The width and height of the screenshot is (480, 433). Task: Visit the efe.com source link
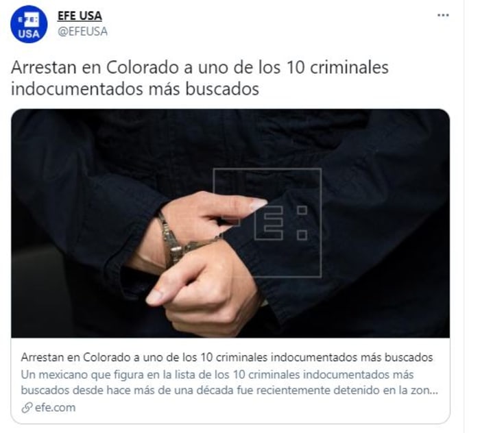click(55, 408)
